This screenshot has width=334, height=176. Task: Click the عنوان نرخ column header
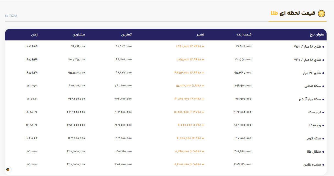click(x=317, y=35)
